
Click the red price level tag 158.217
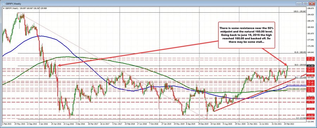point(311,69)
